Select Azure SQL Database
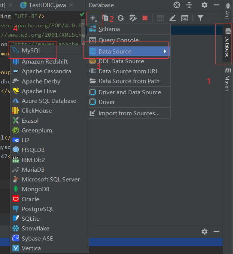Image resolution: width=233 pixels, height=254 pixels. (50, 101)
